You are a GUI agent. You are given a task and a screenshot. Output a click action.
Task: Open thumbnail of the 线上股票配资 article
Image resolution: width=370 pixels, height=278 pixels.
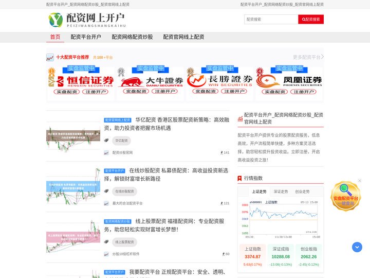click(73, 237)
